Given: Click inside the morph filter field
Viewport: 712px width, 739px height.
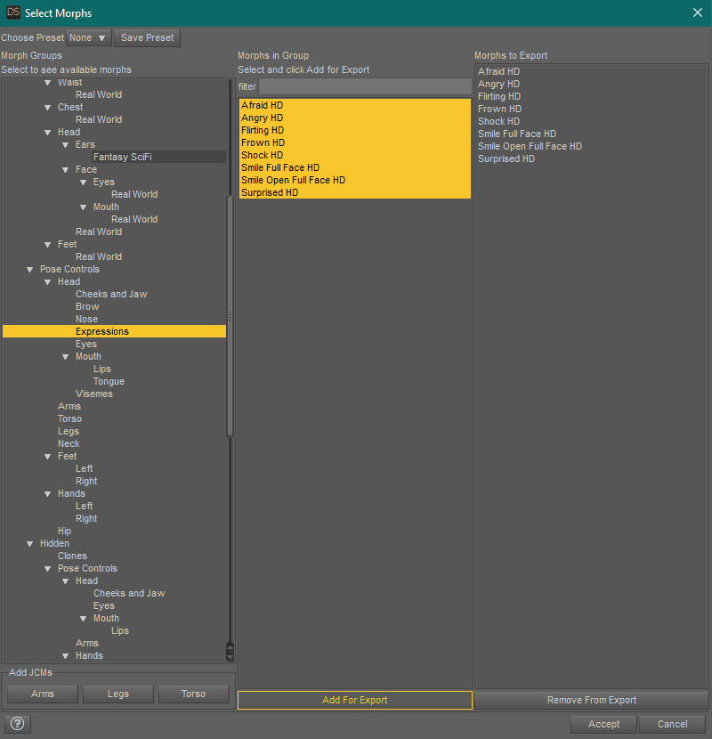Looking at the screenshot, I should [365, 86].
